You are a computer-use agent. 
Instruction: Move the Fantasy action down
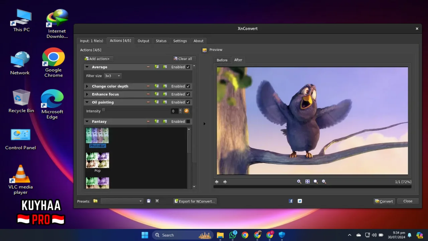(165, 122)
